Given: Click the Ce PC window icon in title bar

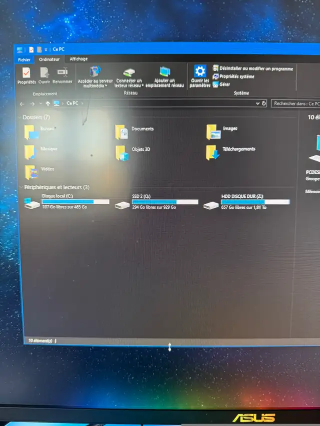Looking at the screenshot, I should [19, 50].
